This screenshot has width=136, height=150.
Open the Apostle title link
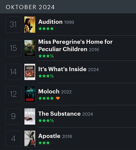[x=49, y=136]
